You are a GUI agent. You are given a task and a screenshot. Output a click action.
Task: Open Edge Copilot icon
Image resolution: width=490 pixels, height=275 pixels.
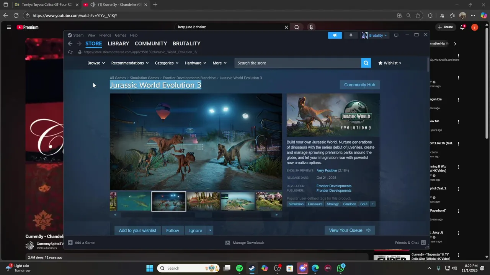click(x=484, y=15)
